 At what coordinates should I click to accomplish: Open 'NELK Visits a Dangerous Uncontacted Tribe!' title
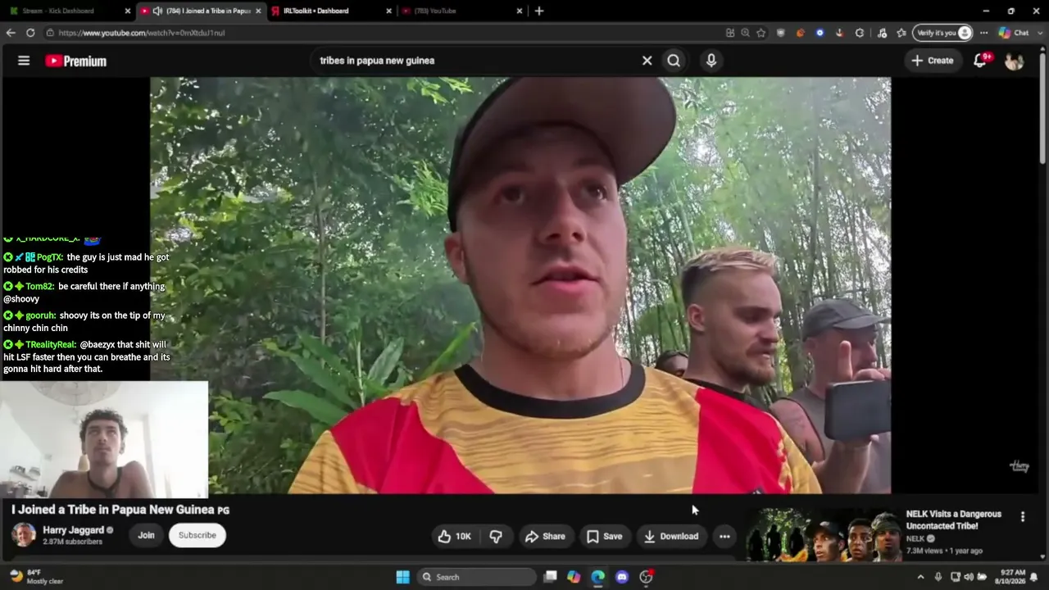click(954, 520)
